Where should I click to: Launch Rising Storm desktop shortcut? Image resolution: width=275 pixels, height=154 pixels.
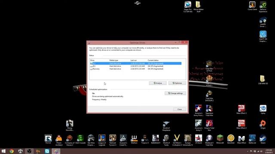pyautogui.click(x=70, y=125)
